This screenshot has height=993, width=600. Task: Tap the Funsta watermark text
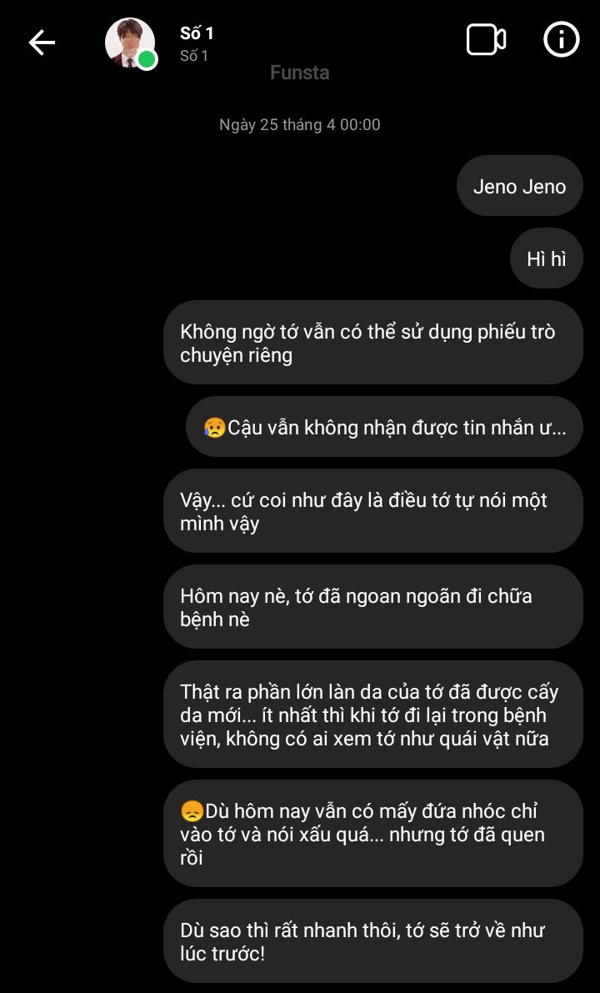coord(299,73)
